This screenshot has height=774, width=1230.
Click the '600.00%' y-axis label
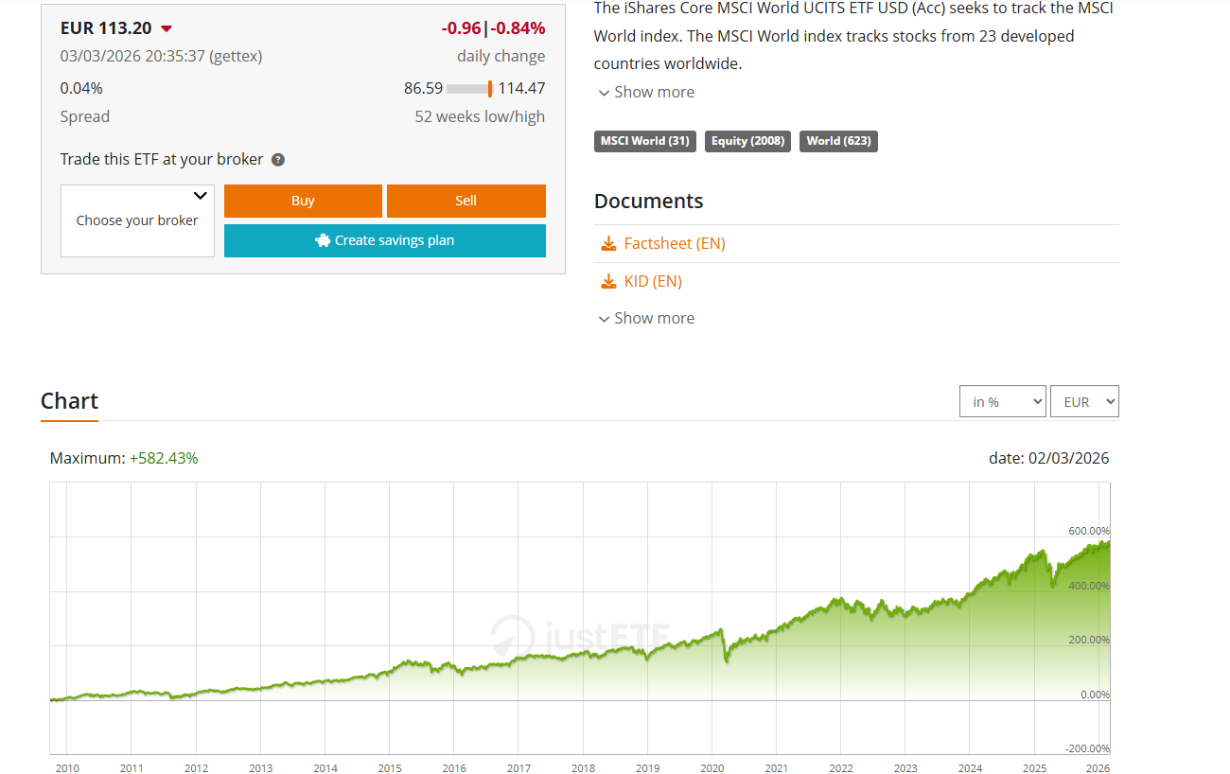tap(1089, 531)
